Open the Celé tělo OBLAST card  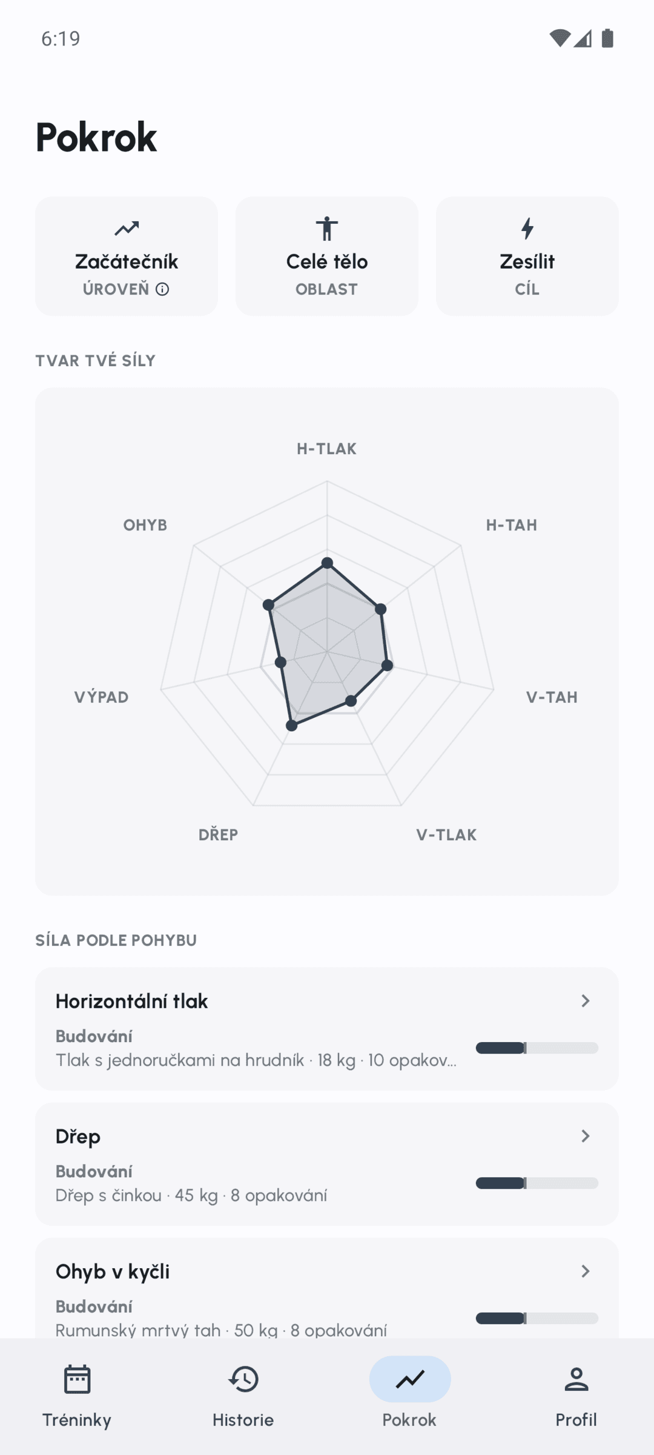coord(327,256)
